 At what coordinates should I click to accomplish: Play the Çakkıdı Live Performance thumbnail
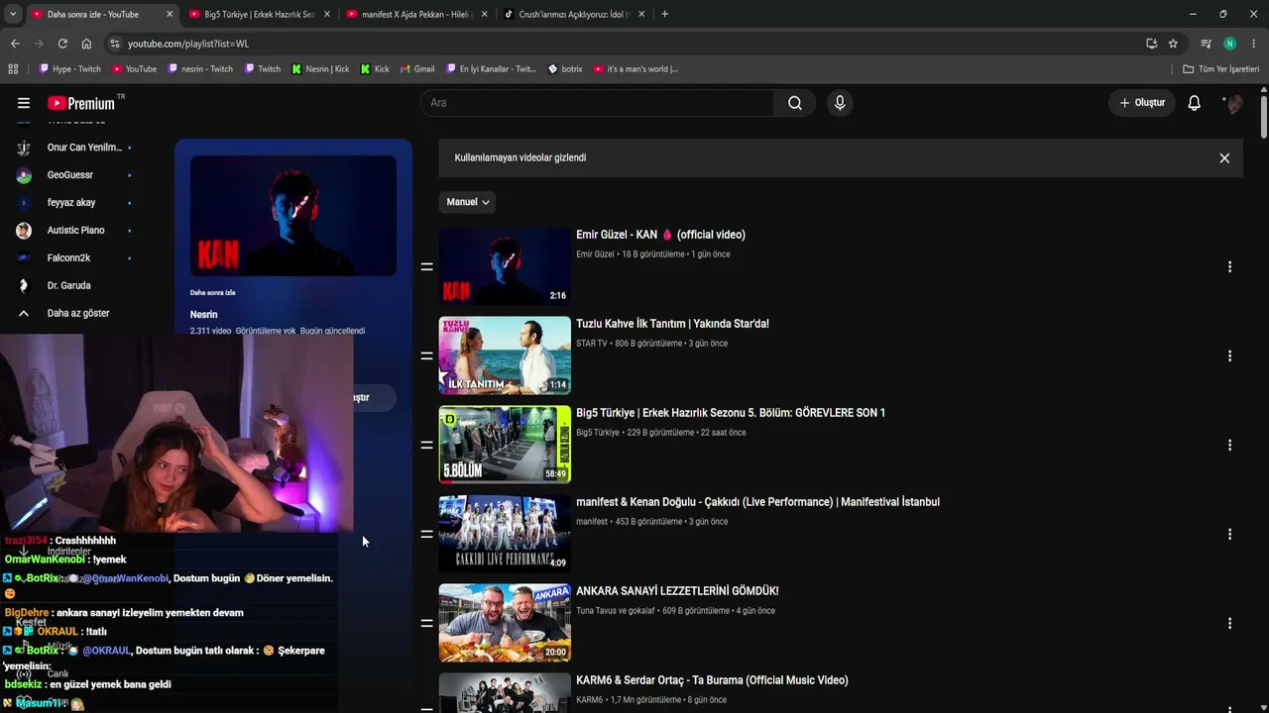(x=505, y=533)
